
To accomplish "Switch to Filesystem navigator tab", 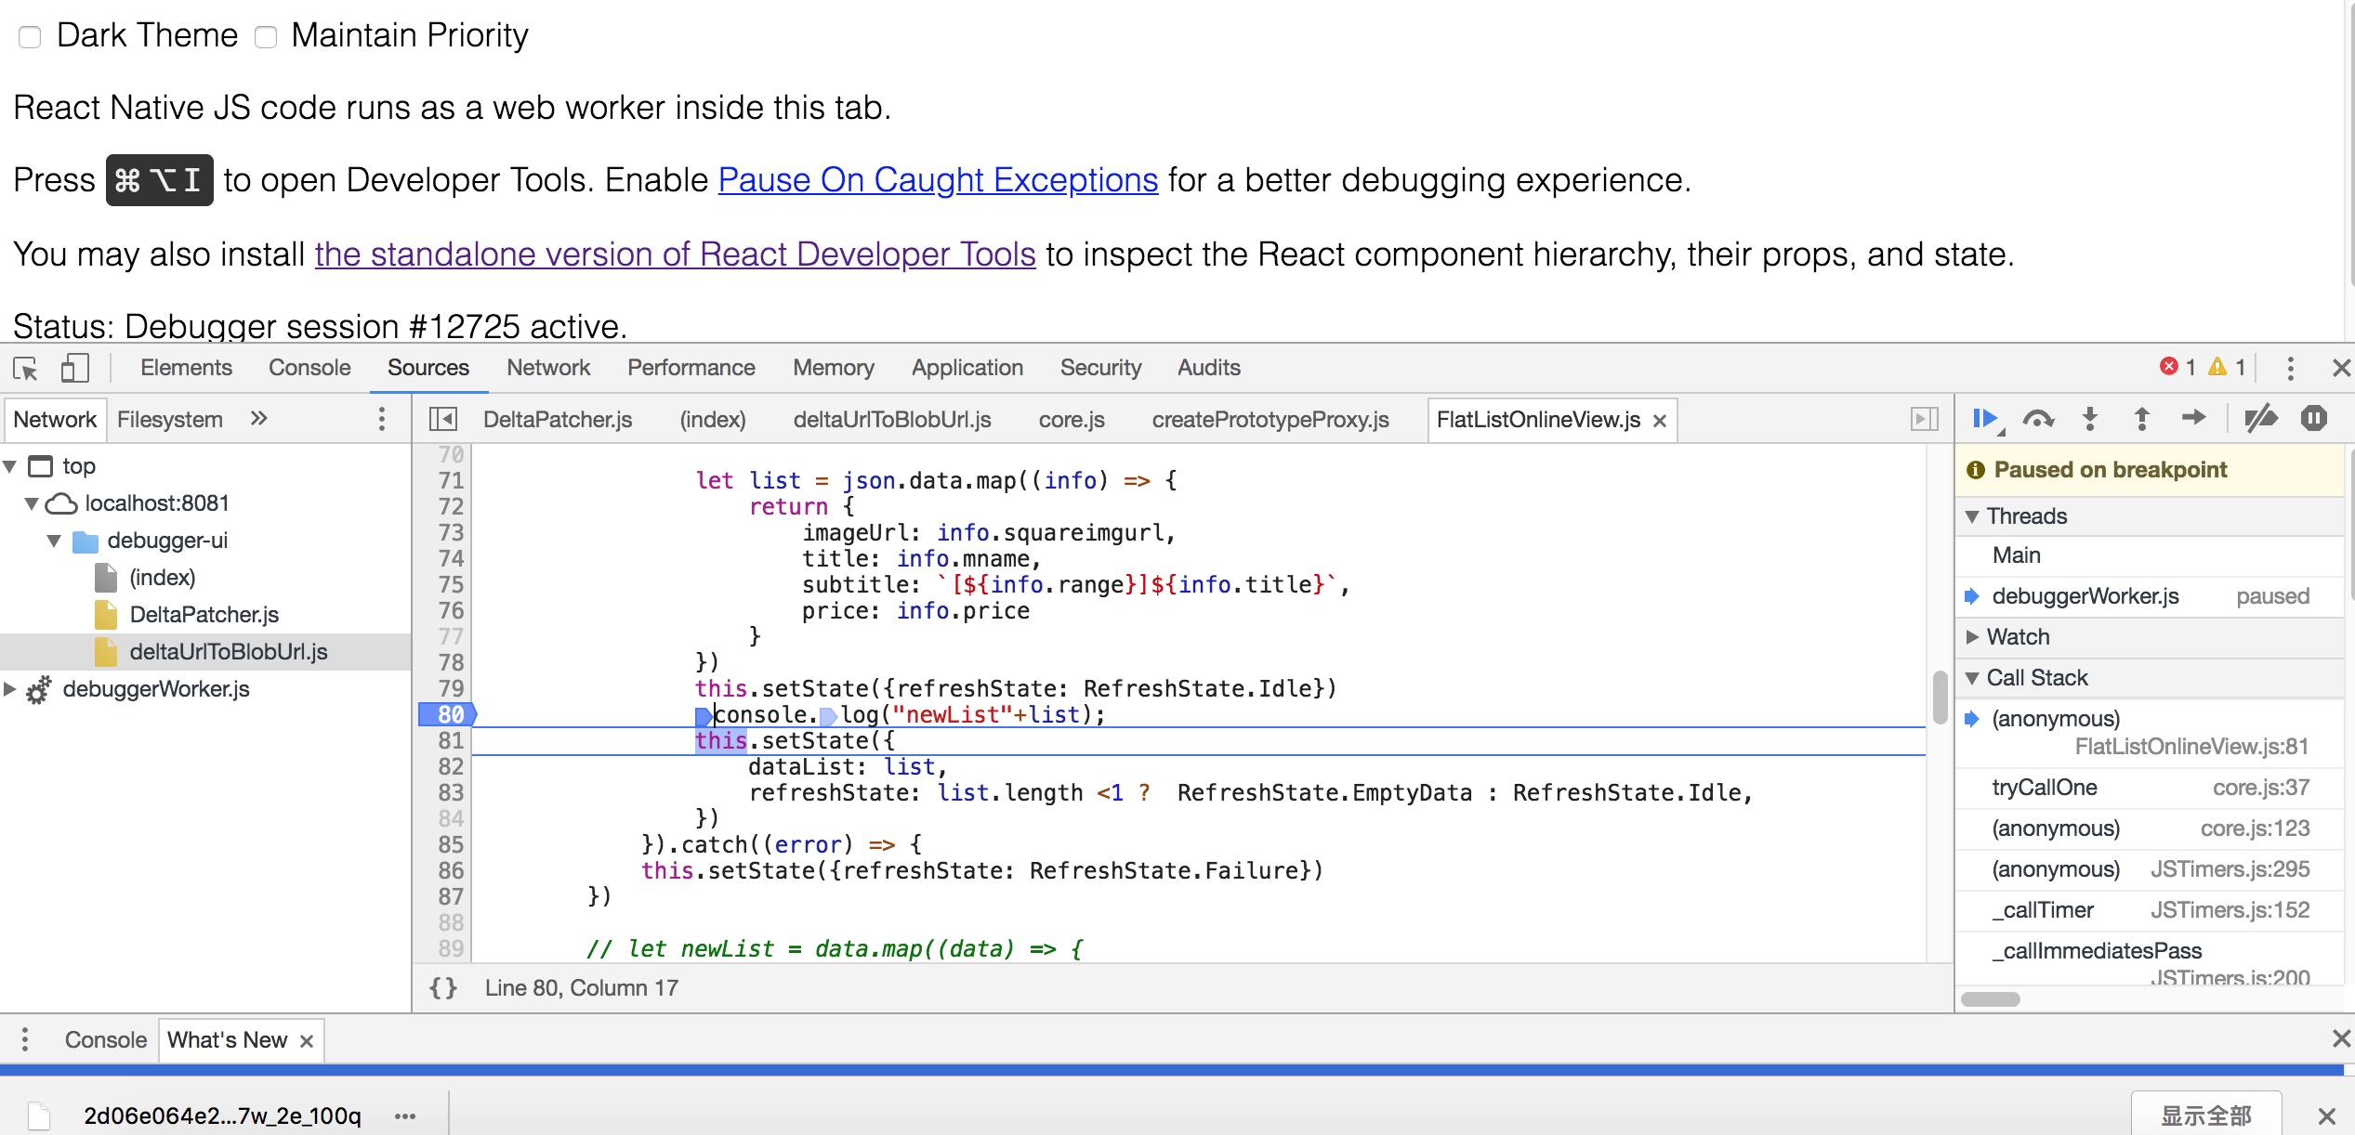I will pos(170,420).
